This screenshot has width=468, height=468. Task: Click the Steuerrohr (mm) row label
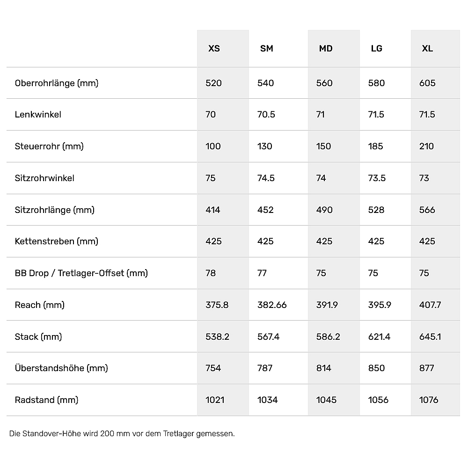tap(49, 146)
